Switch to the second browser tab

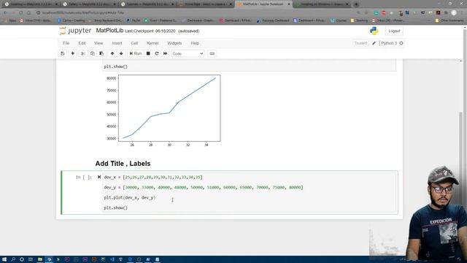[x=89, y=4]
